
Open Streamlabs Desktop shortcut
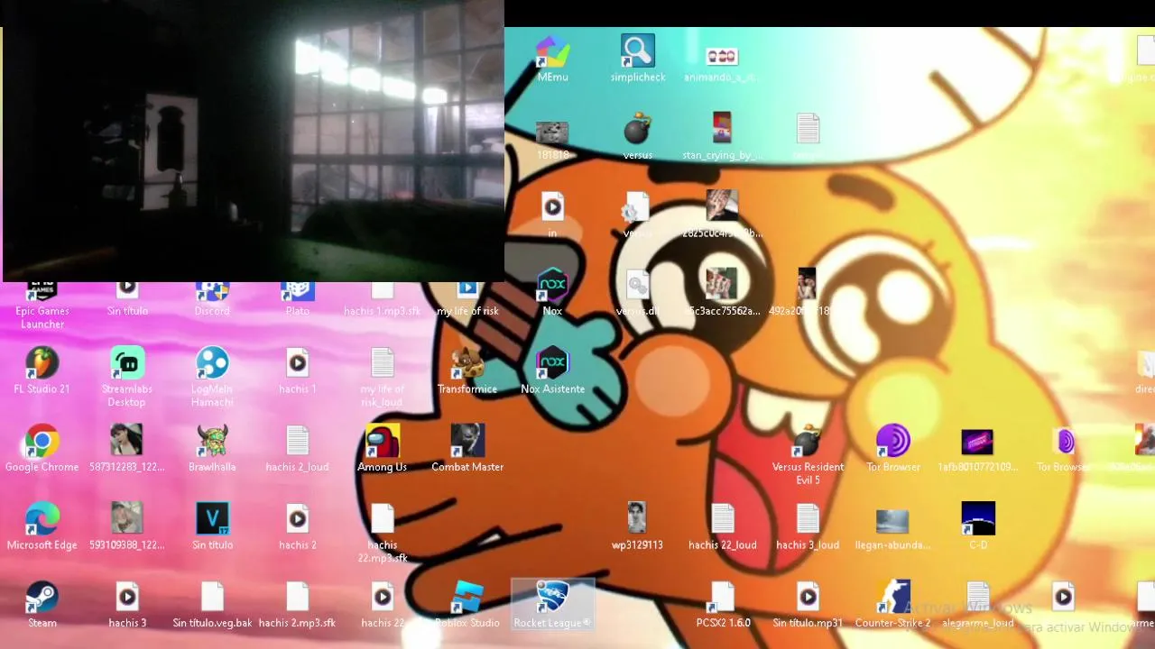[x=126, y=378]
